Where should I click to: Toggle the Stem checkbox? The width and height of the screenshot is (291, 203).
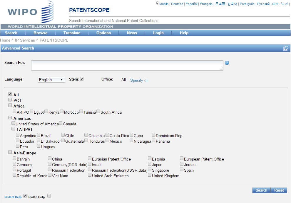(82, 79)
